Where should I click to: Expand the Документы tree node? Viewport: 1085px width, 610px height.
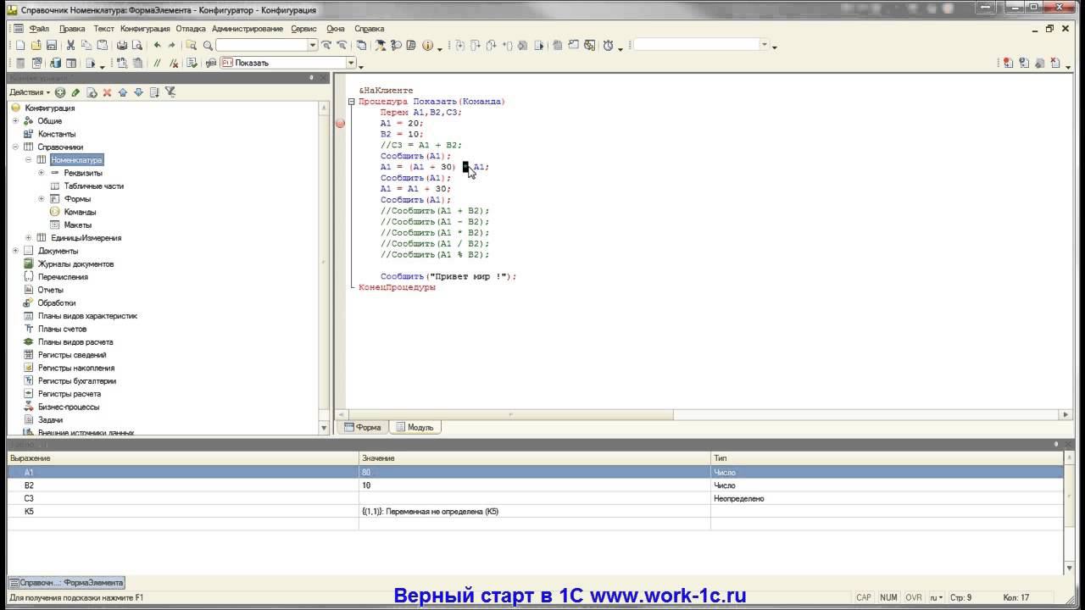[15, 251]
